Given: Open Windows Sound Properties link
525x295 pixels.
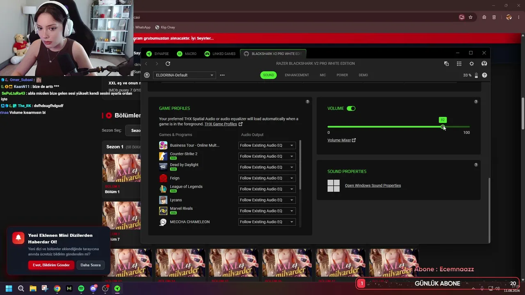Looking at the screenshot, I should click(x=373, y=186).
